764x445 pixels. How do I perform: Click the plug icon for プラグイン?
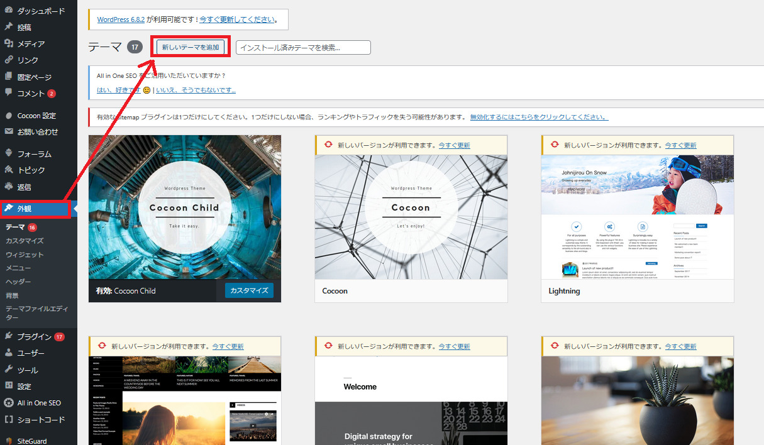(x=9, y=336)
